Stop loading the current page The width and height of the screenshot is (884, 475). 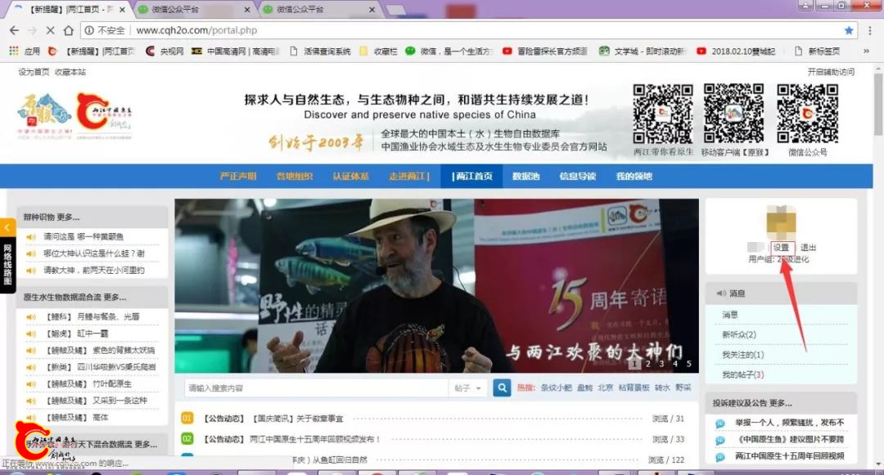pos(50,30)
